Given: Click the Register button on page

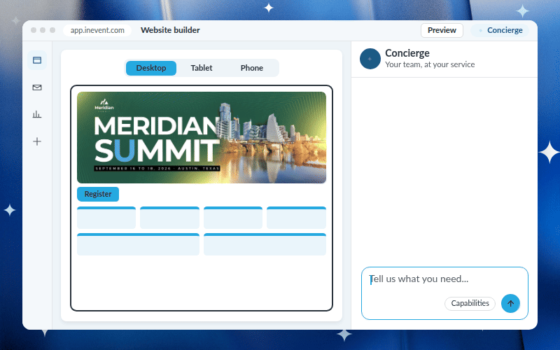Looking at the screenshot, I should point(98,194).
